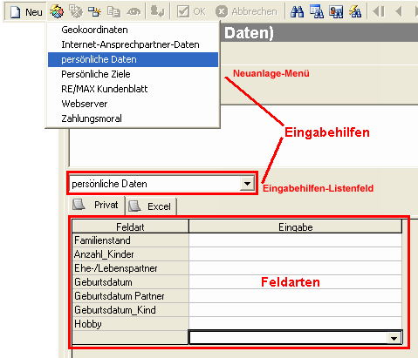Click the Abbrechen cancel button
This screenshot has width=418, height=358.
click(247, 11)
